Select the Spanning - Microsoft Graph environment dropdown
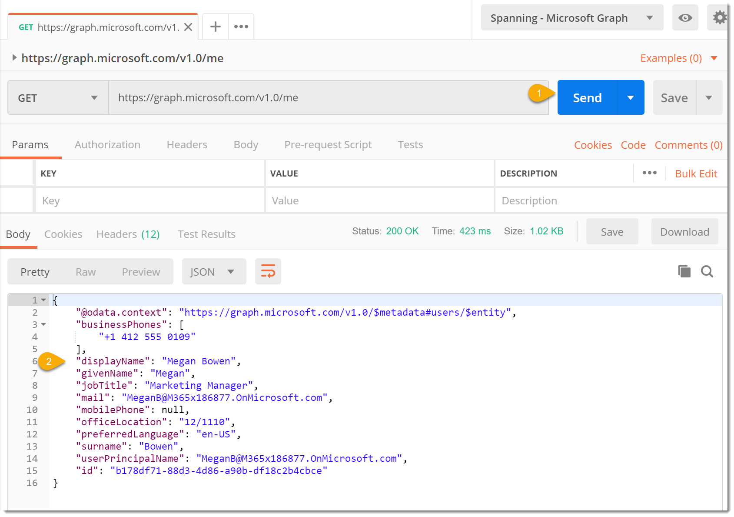 point(572,18)
